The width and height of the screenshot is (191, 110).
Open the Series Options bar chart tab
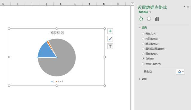(x=157, y=19)
